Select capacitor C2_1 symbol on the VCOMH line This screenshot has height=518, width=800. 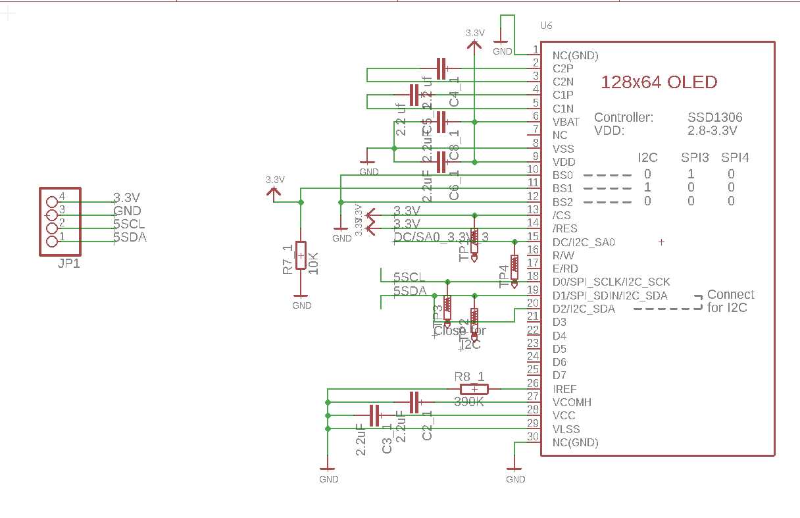coord(414,402)
